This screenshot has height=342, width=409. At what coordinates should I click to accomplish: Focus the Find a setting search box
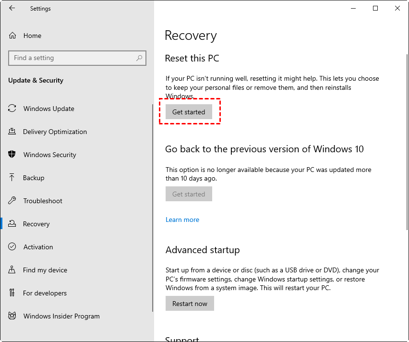coord(72,58)
